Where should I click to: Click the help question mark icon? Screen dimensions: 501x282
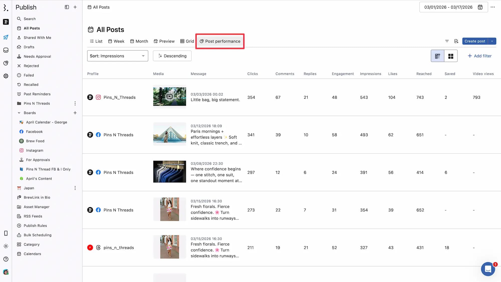6,259
